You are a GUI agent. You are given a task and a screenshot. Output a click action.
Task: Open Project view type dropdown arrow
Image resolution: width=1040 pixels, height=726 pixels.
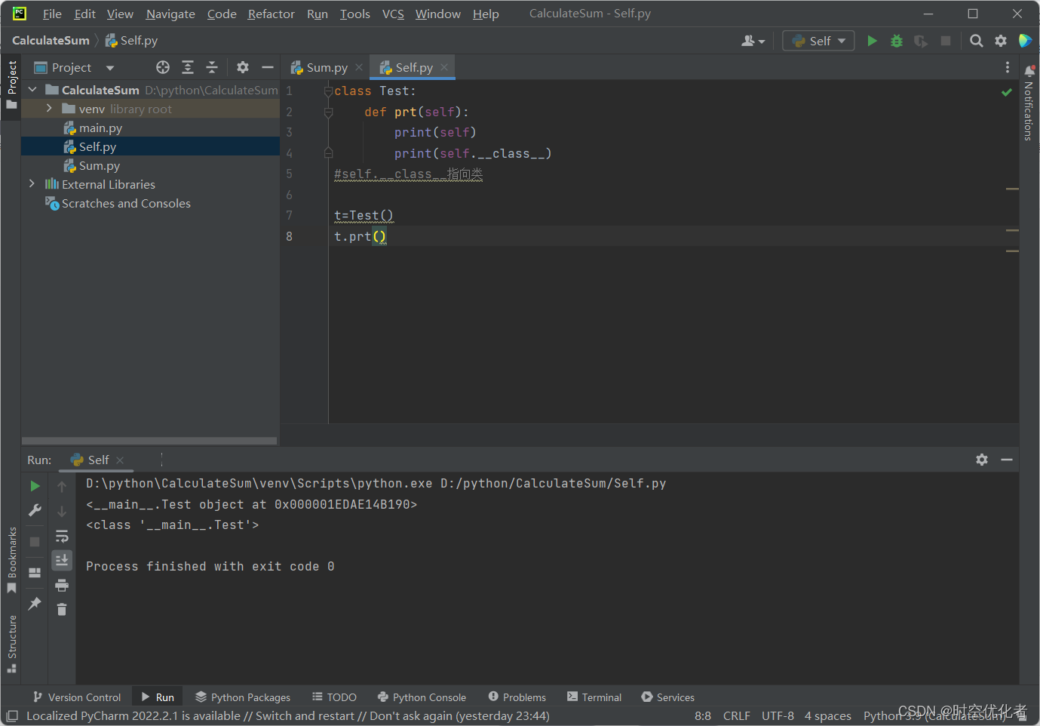point(110,68)
